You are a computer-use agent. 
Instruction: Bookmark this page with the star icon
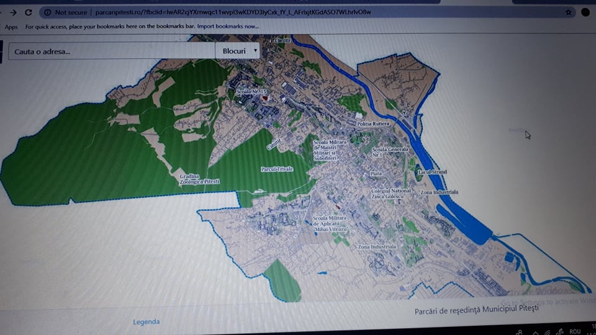pos(568,12)
